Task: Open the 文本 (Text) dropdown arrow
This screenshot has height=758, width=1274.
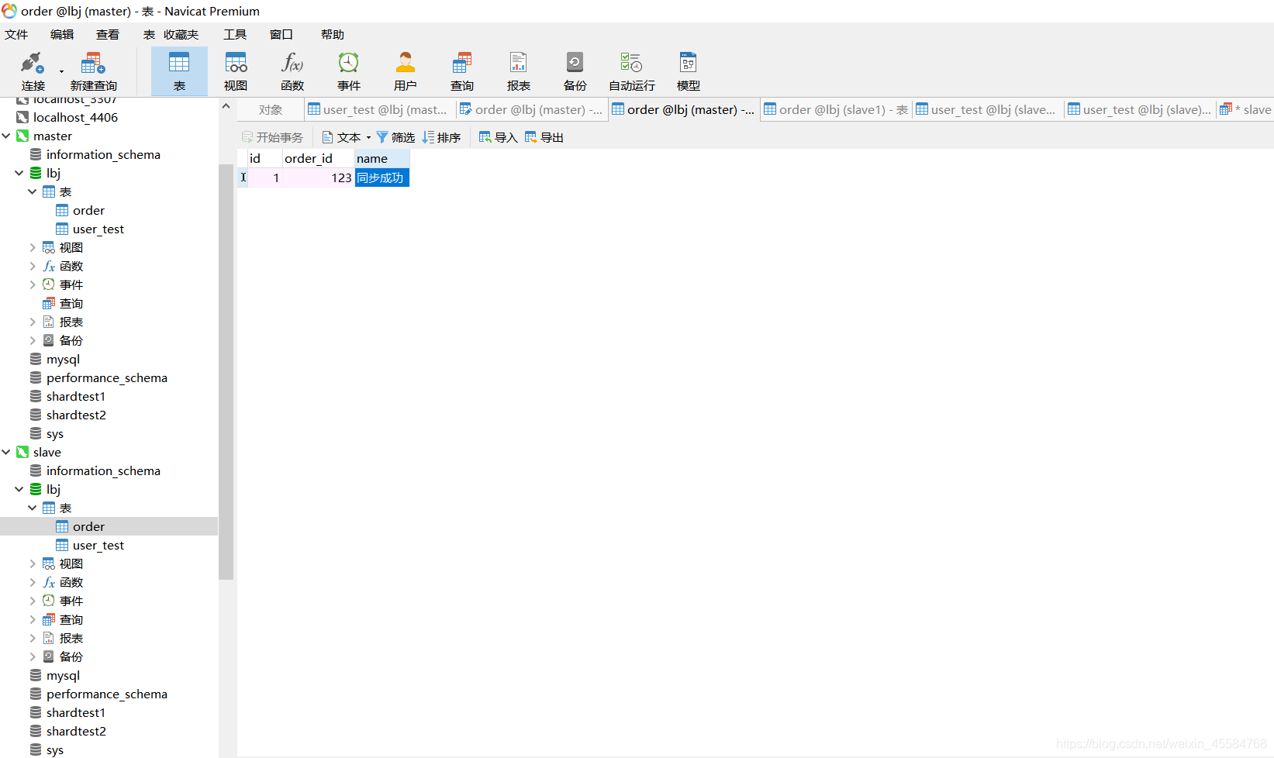Action: click(x=368, y=137)
